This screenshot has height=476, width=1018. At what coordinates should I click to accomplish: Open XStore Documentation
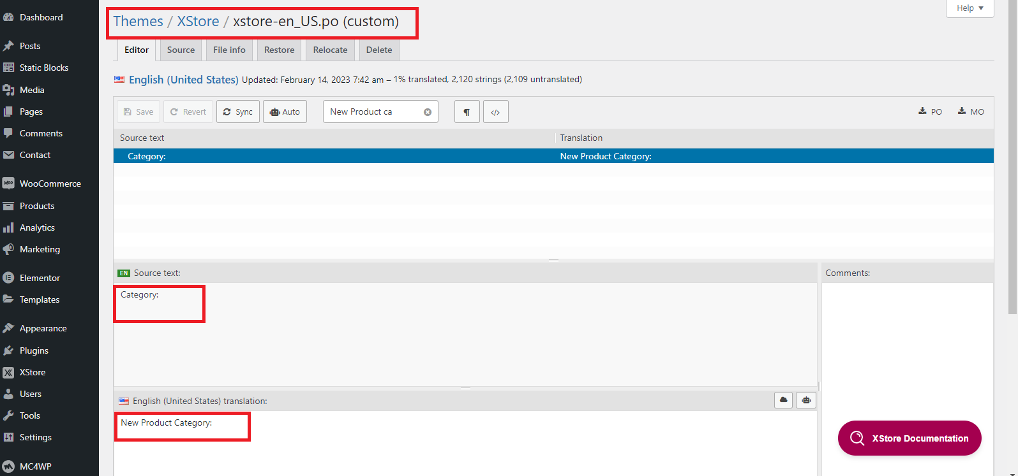pyautogui.click(x=909, y=438)
